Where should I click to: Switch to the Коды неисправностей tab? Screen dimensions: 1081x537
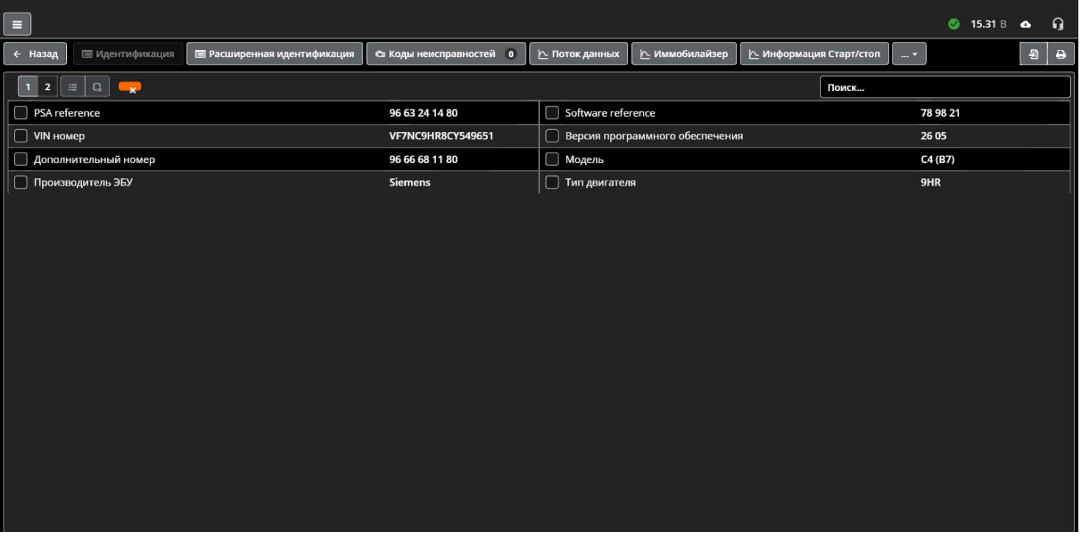click(445, 53)
